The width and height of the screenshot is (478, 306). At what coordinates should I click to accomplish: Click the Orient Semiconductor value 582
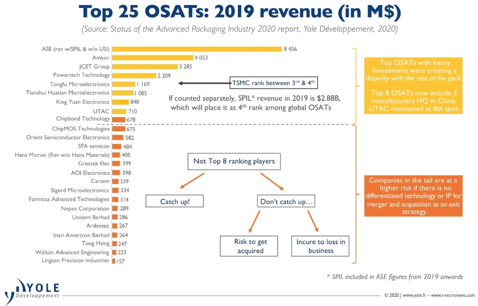[x=129, y=138]
